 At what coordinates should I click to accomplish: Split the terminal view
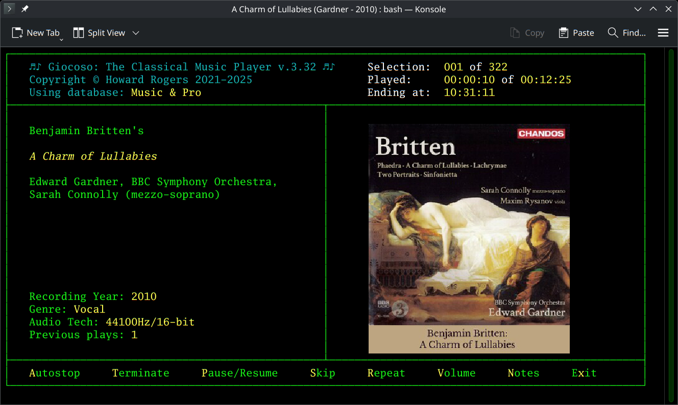point(100,33)
